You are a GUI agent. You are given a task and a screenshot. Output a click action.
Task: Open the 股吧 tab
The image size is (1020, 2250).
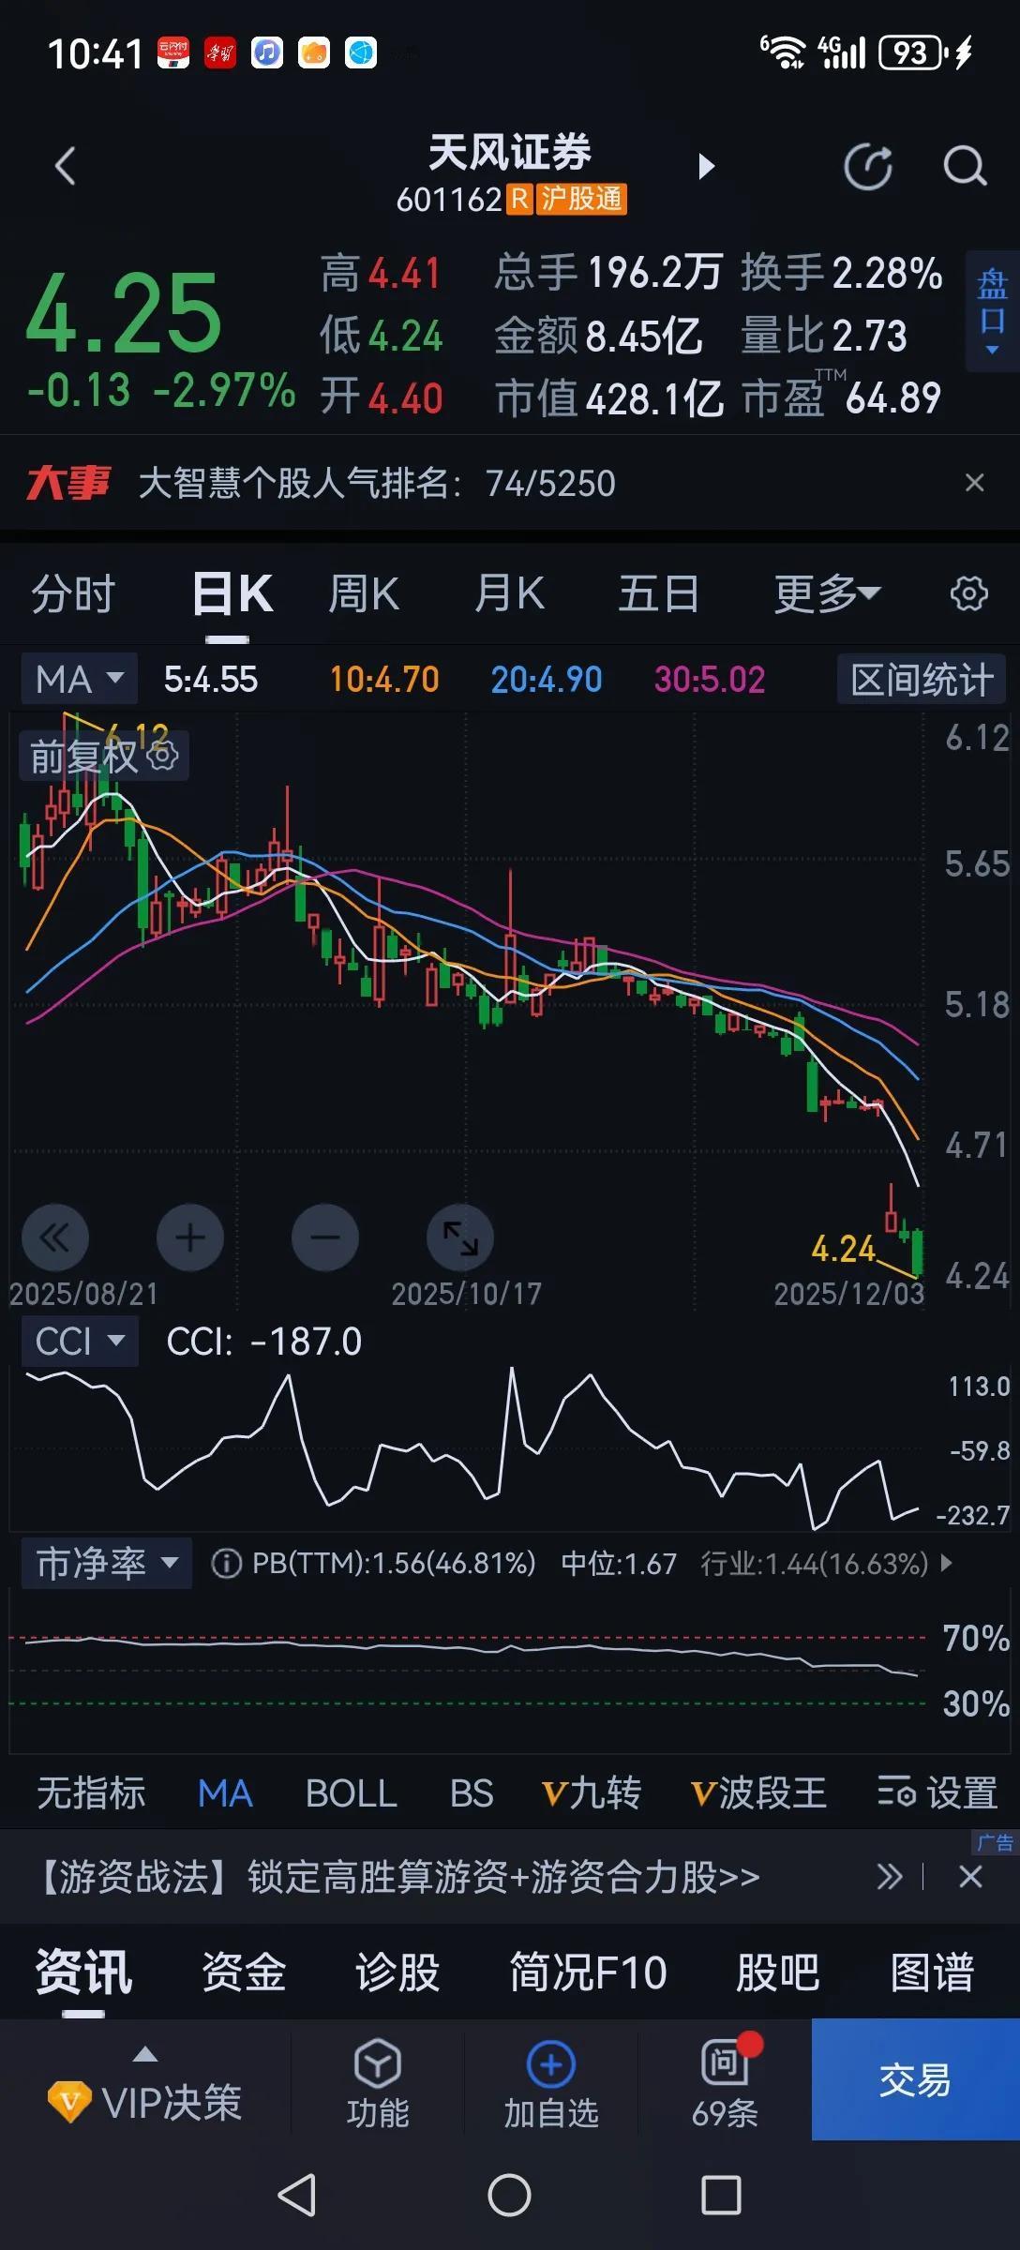tap(778, 1972)
